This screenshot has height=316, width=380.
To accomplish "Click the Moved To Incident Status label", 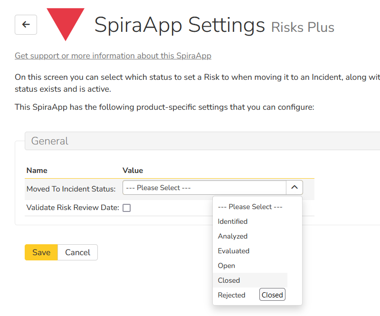I will tap(71, 189).
